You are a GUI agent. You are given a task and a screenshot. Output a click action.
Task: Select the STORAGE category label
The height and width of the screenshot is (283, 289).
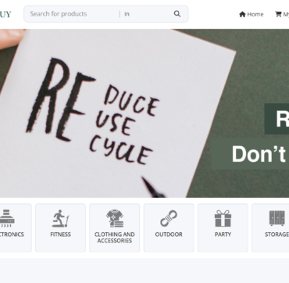(277, 235)
